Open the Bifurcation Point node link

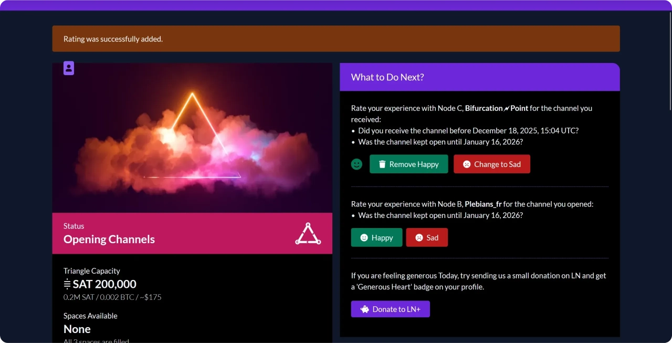coord(496,108)
